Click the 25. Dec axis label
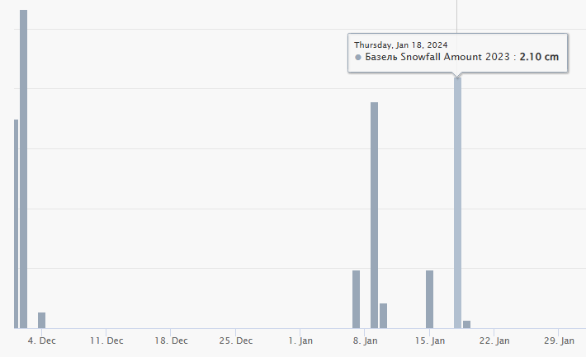586x357 pixels. click(x=236, y=340)
